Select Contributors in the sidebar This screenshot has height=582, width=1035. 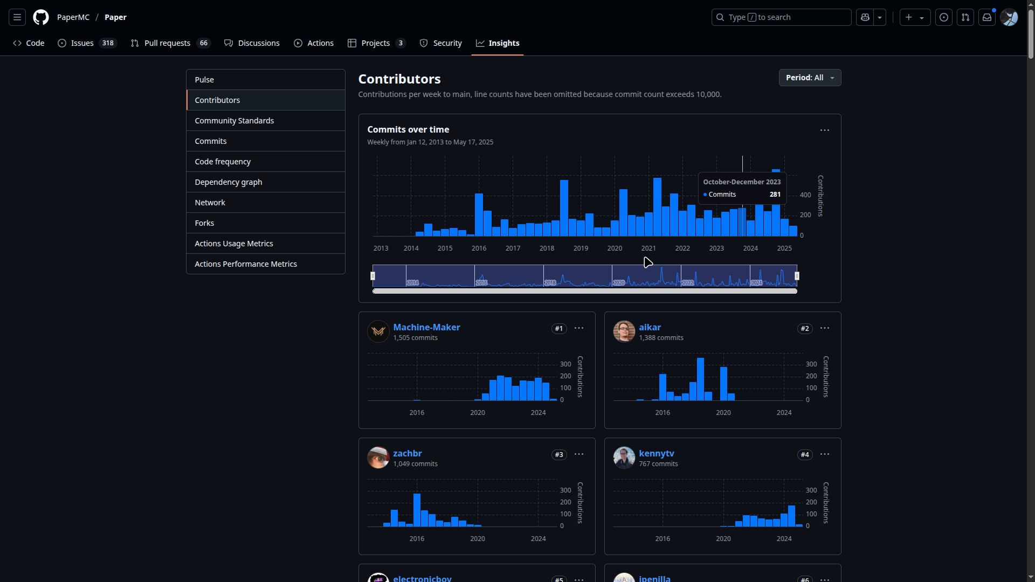[266, 100]
